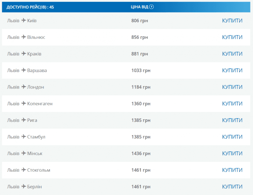Buy the Львів to Рига ticket
This screenshot has width=253, height=195.
click(x=232, y=120)
